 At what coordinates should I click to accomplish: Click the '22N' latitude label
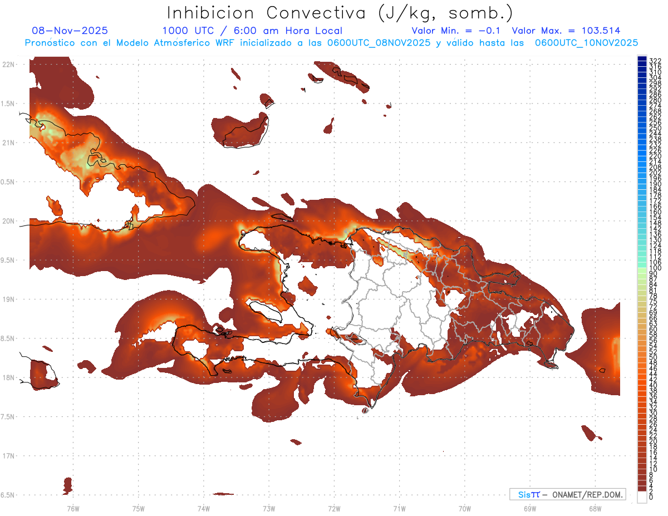[x=8, y=65]
